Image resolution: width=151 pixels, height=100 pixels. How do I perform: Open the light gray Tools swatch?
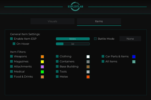(88, 72)
